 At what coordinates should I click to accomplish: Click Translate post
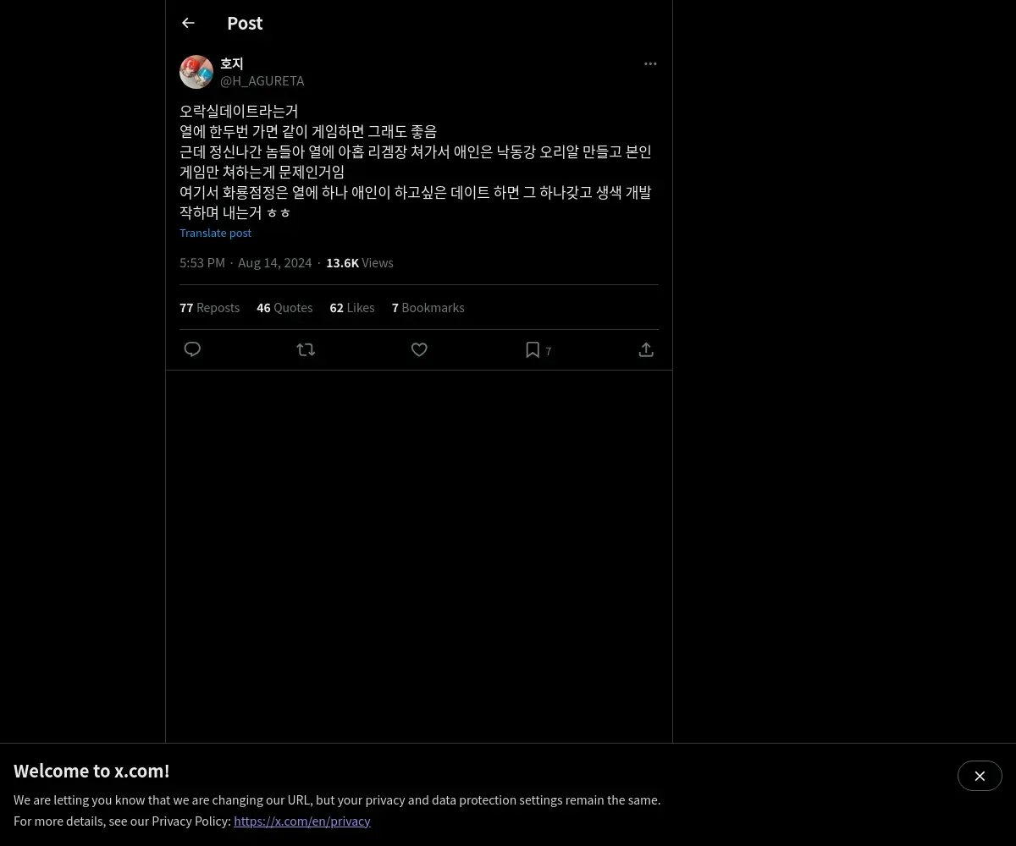coord(215,233)
